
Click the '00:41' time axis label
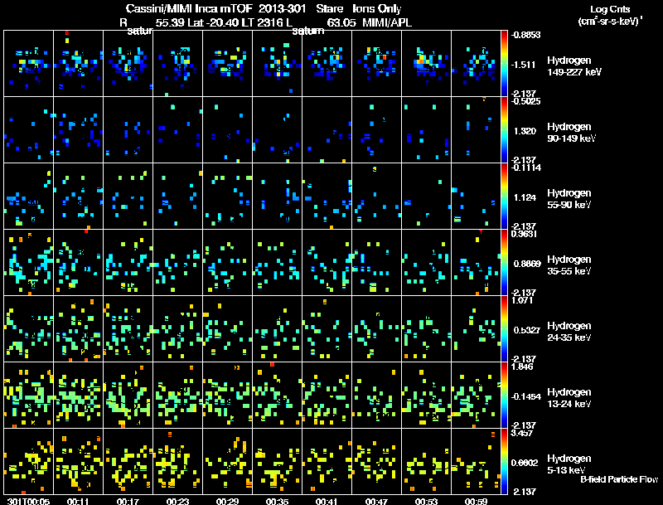[327, 501]
